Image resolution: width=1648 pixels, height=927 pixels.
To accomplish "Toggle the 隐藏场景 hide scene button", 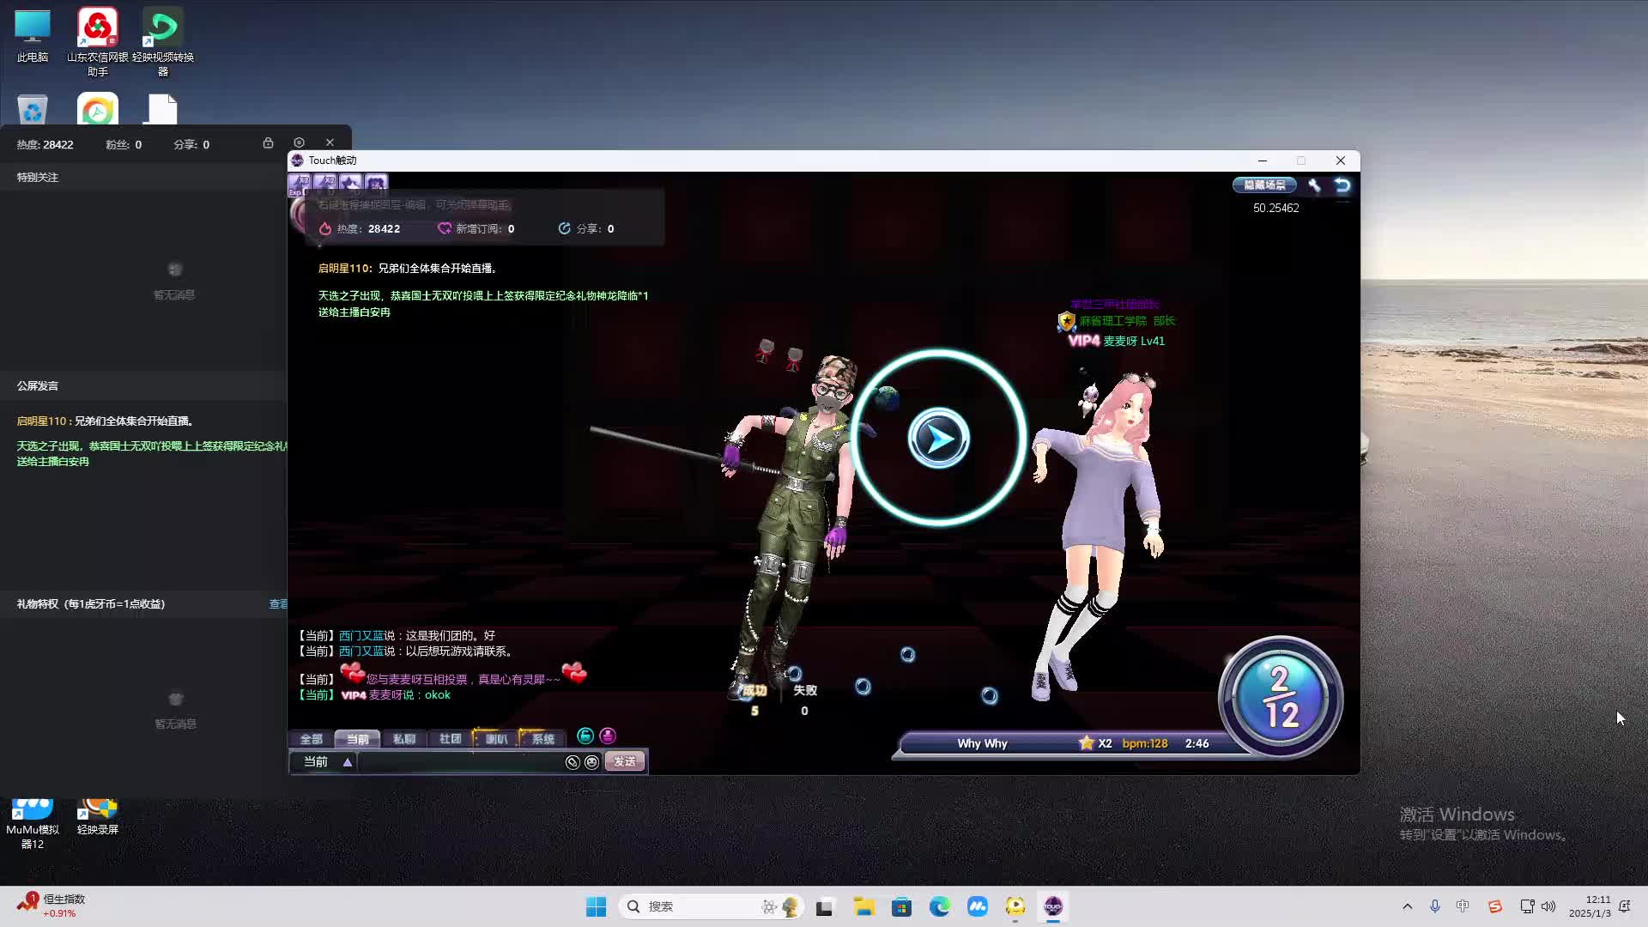I will tap(1264, 185).
